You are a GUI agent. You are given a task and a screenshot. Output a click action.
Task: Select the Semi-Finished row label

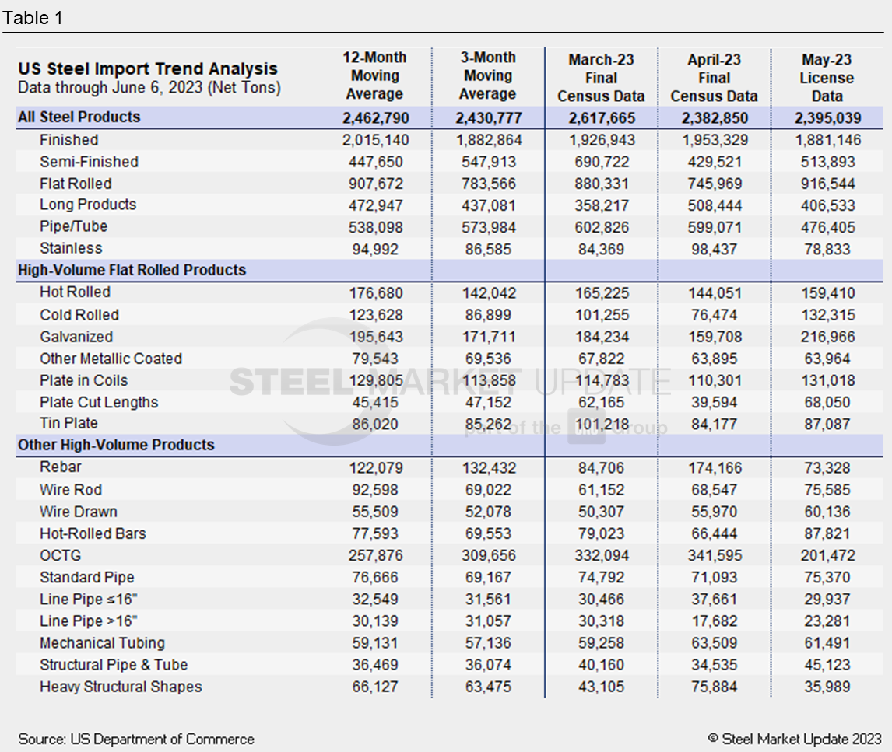(89, 162)
